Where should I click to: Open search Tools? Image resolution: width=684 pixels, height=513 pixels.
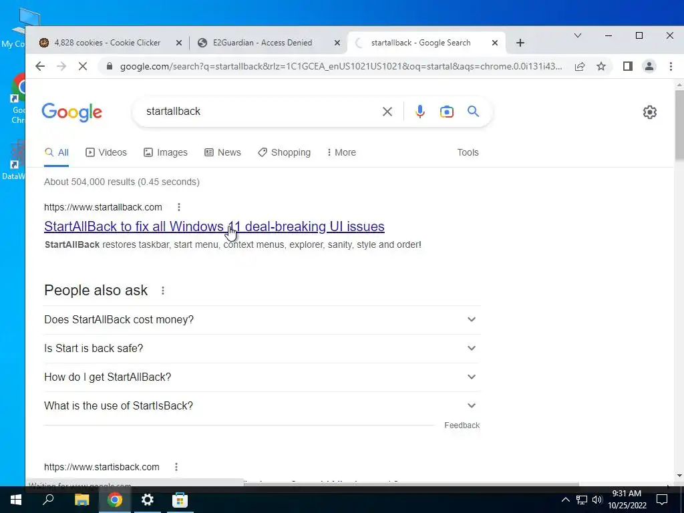tap(468, 153)
